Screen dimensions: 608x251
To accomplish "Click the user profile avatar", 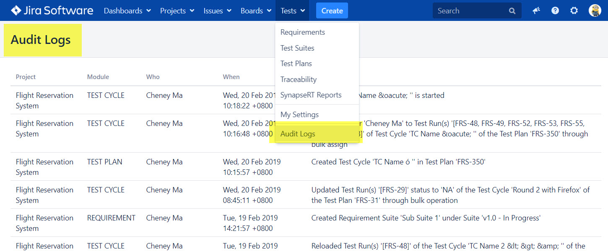I will tap(595, 11).
